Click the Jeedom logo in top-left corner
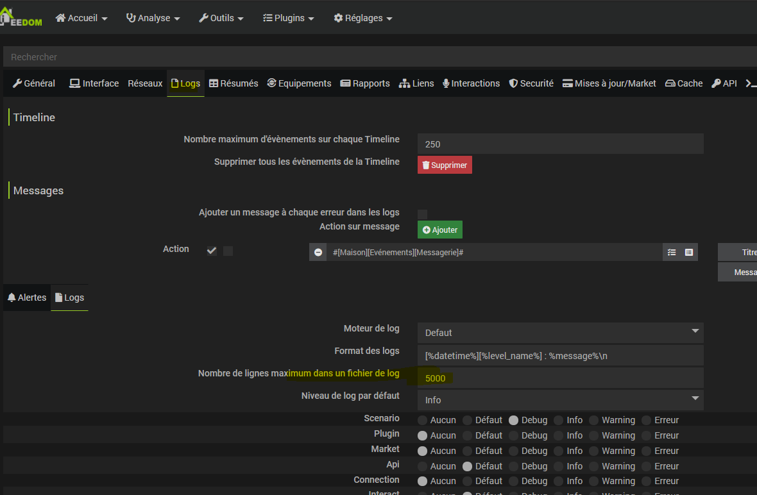The height and width of the screenshot is (495, 757). click(x=21, y=17)
